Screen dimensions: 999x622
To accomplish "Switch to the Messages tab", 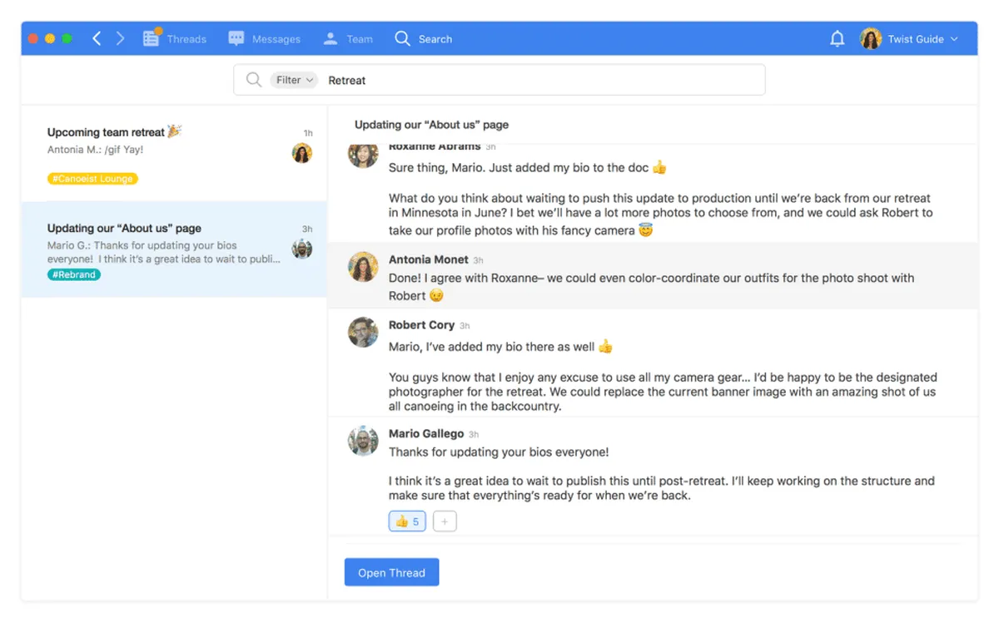I will (x=276, y=39).
